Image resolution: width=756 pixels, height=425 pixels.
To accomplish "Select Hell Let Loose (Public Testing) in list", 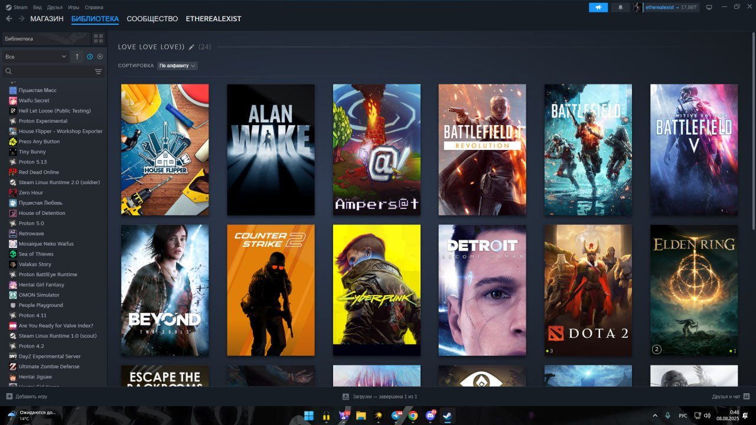I will tap(55, 110).
